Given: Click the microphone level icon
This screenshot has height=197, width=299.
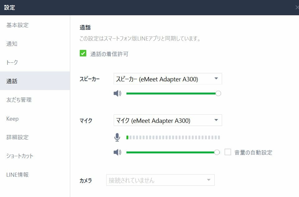Looking at the screenshot, I should coord(117,137).
